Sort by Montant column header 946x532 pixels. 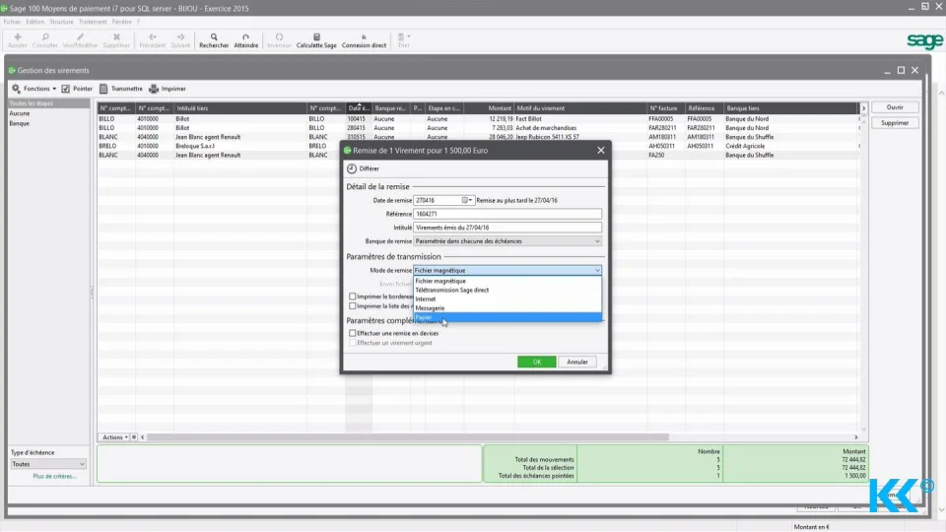pyautogui.click(x=489, y=108)
